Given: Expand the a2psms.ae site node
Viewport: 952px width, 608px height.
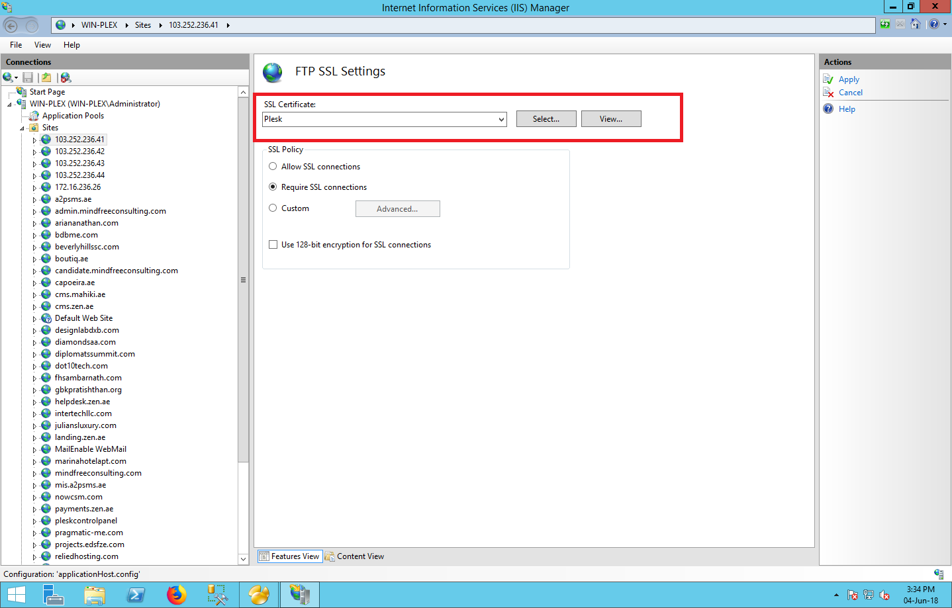Looking at the screenshot, I should click(x=34, y=200).
